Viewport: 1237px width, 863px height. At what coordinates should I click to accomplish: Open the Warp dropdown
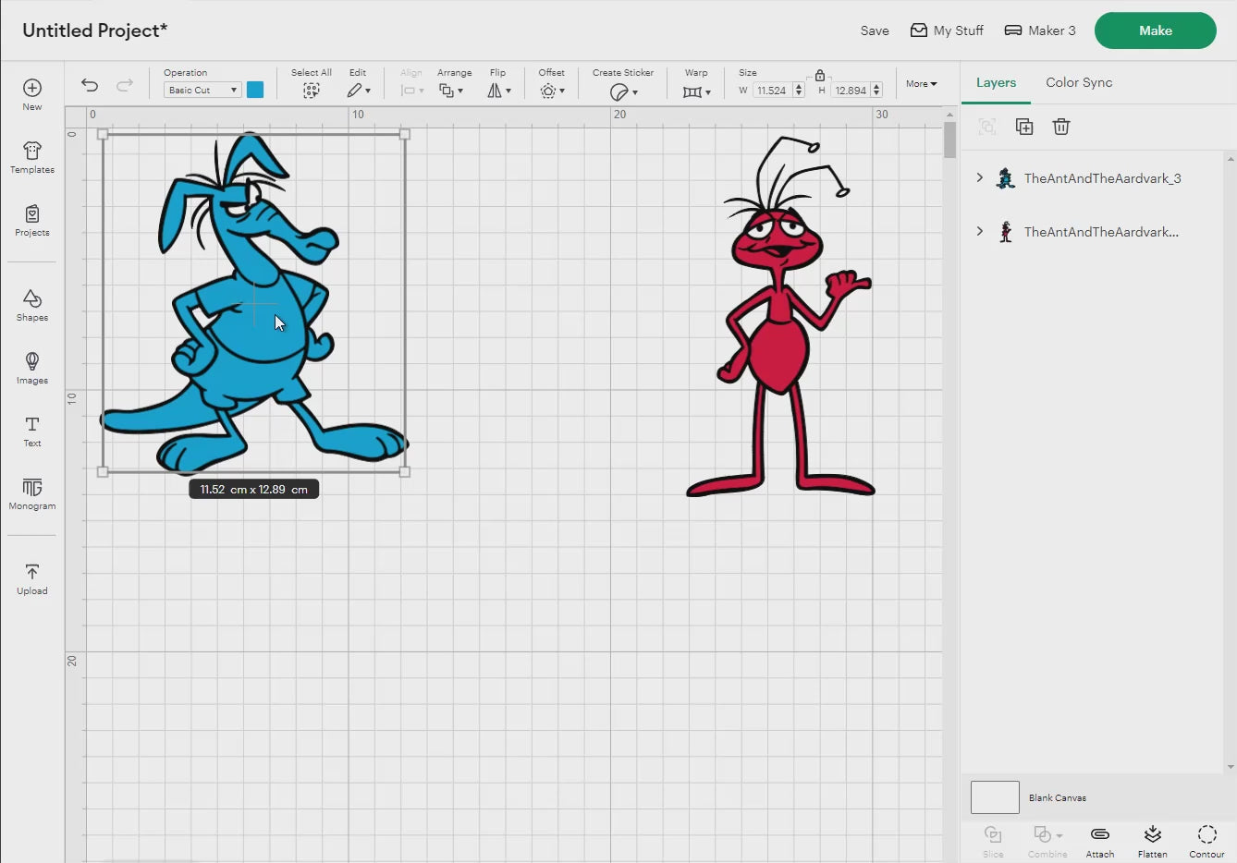point(696,91)
